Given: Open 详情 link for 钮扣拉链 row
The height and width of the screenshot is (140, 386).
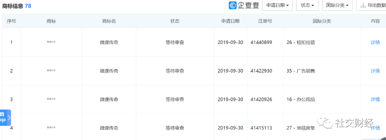Looking at the screenshot, I should point(375,42).
